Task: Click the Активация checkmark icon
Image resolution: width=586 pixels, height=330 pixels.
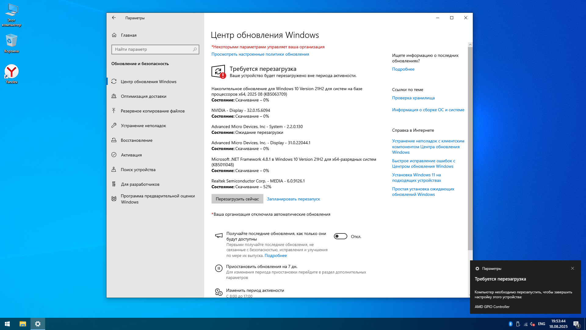Action: tap(114, 155)
